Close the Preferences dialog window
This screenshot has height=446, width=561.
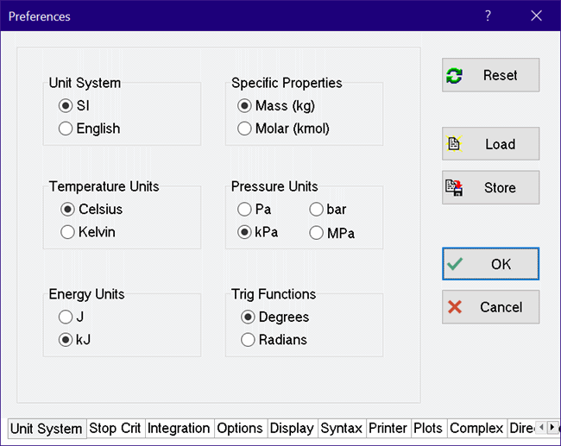point(536,16)
